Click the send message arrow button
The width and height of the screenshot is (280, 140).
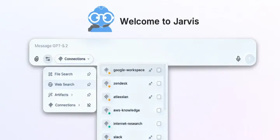pos(250,59)
